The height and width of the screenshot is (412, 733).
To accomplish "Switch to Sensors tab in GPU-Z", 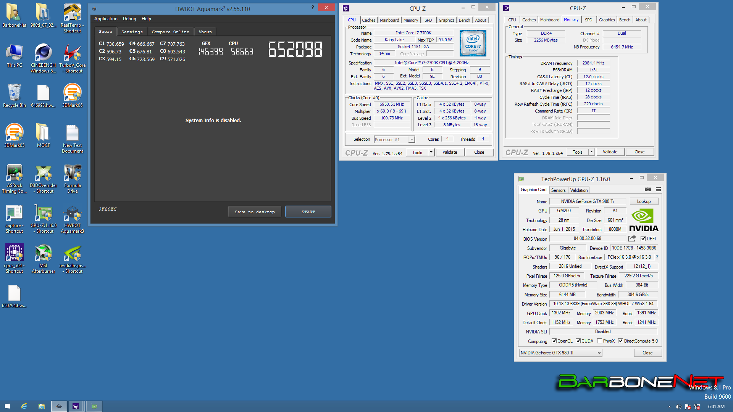I will pos(558,190).
